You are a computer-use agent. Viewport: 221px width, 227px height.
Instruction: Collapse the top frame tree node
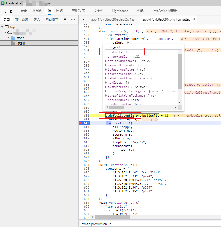[x=2, y=27]
